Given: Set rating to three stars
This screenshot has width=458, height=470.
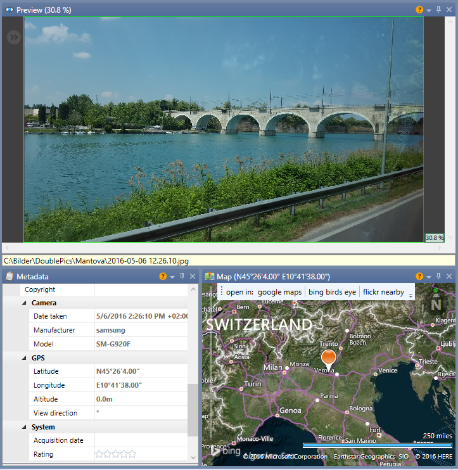Looking at the screenshot, I should pyautogui.click(x=116, y=454).
